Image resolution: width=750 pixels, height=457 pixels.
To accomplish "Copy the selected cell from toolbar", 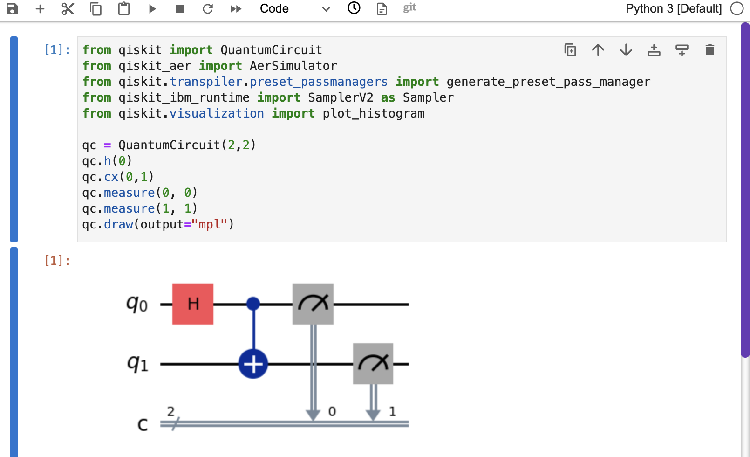I will click(x=96, y=9).
